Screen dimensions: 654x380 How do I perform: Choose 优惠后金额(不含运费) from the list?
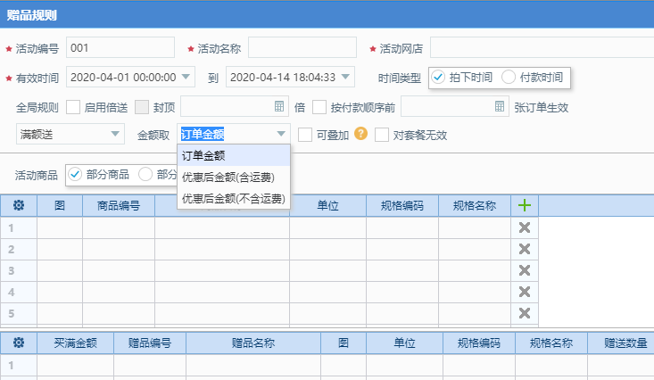(x=233, y=198)
